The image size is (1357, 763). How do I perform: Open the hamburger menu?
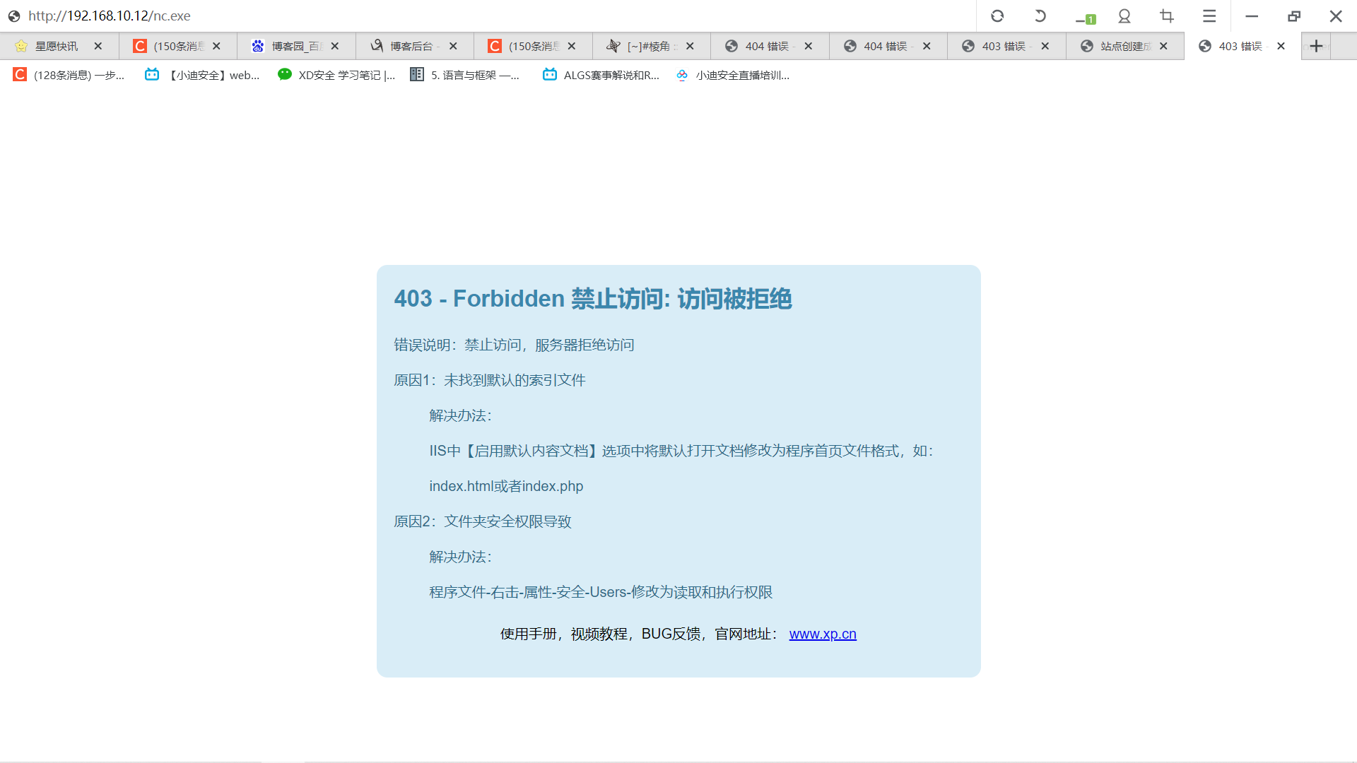(x=1209, y=16)
